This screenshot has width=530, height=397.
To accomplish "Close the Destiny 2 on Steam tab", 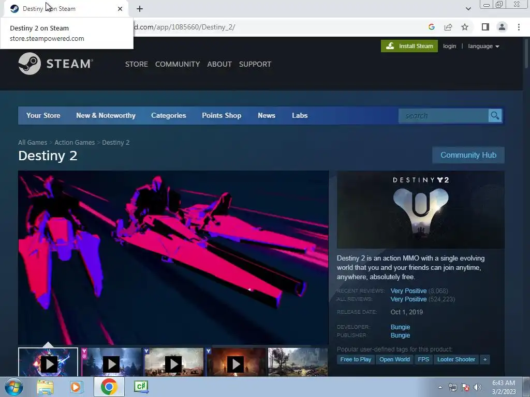I will click(x=120, y=9).
